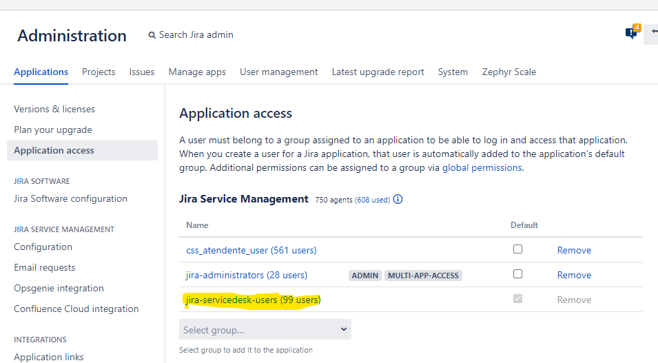Open Application links in sidebar
Screen dimensions: 658x363
pyautogui.click(x=49, y=357)
